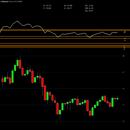
Task: Click the 12 price axis label
Action: click(123, 121)
